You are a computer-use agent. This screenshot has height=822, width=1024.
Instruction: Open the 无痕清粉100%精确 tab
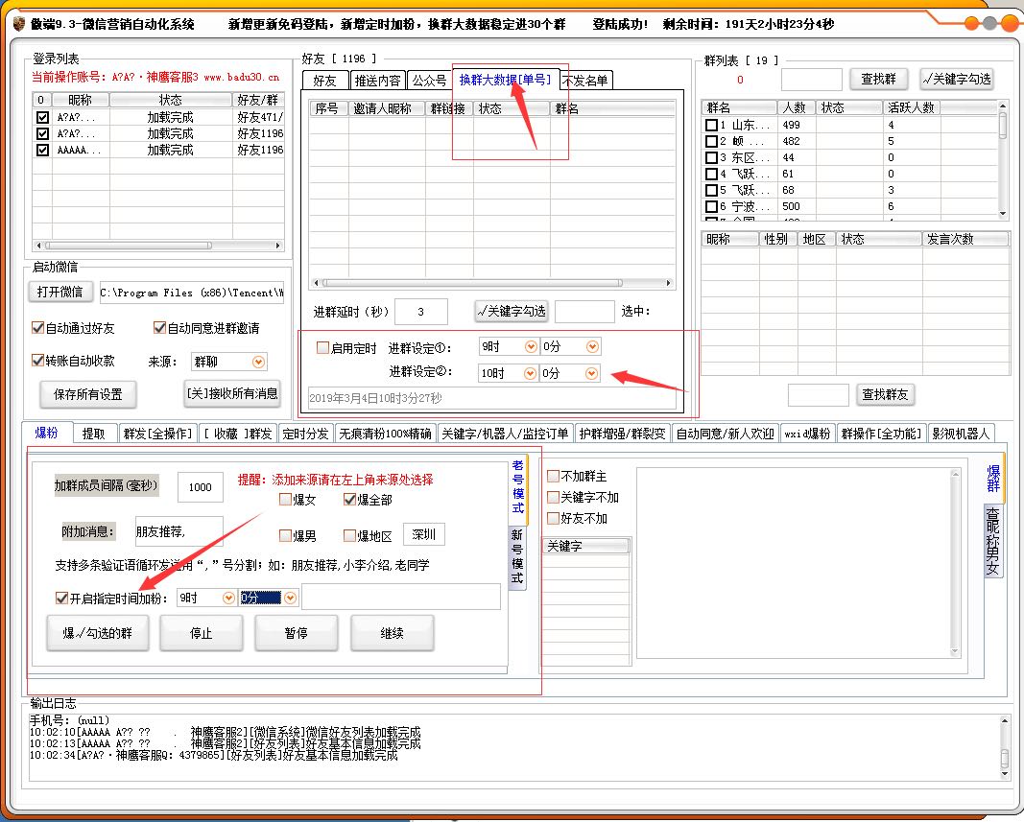pyautogui.click(x=385, y=434)
